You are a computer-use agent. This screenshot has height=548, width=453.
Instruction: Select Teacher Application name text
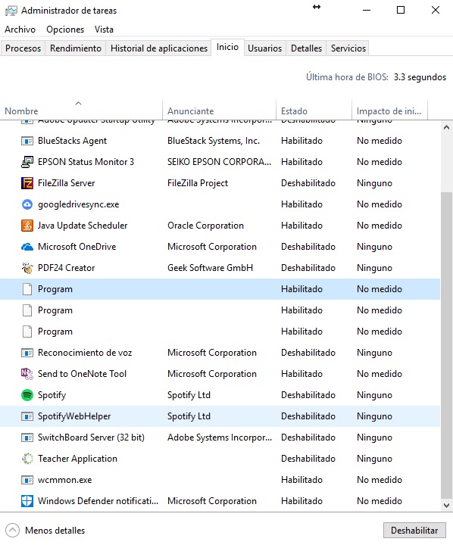(78, 459)
